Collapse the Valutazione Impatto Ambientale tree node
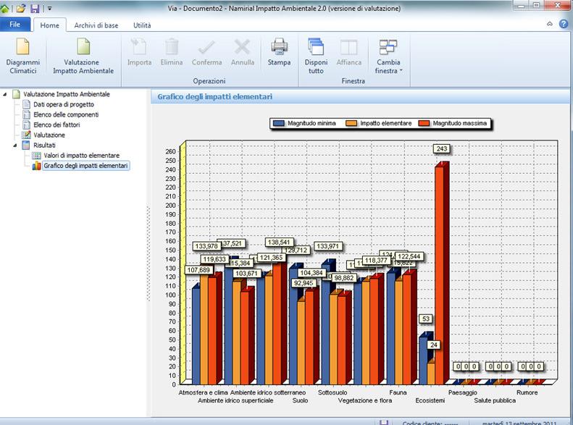 pos(6,94)
